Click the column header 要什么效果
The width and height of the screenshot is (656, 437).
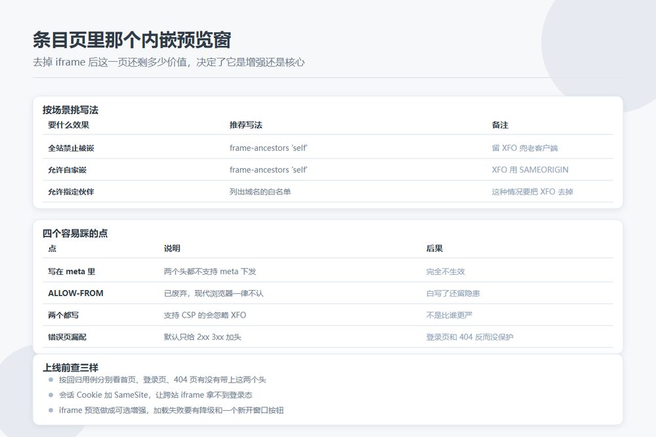click(x=69, y=125)
